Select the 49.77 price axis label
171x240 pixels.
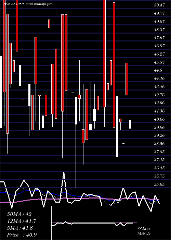pos(159,13)
